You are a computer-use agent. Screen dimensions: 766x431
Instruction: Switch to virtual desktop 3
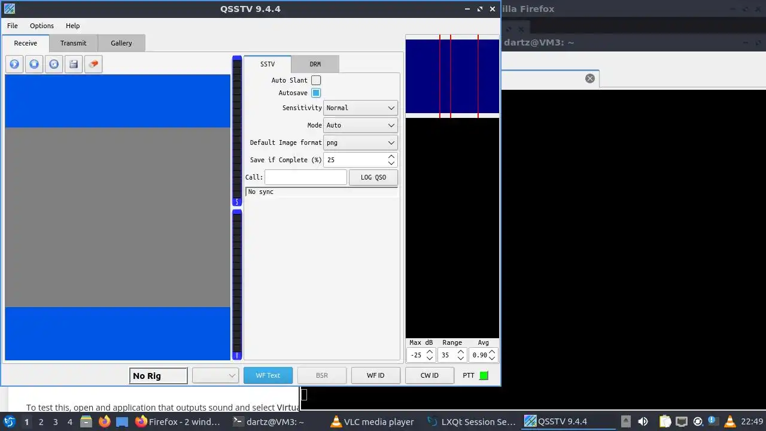(55, 421)
